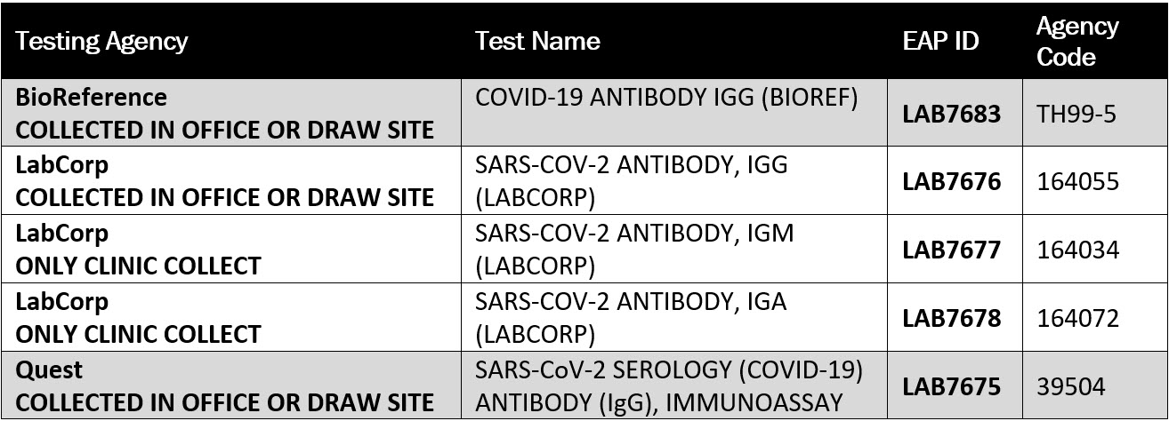Viewport: 1169px width, 421px height.
Task: Click EAP ID LAB7675
Action: [x=951, y=387]
